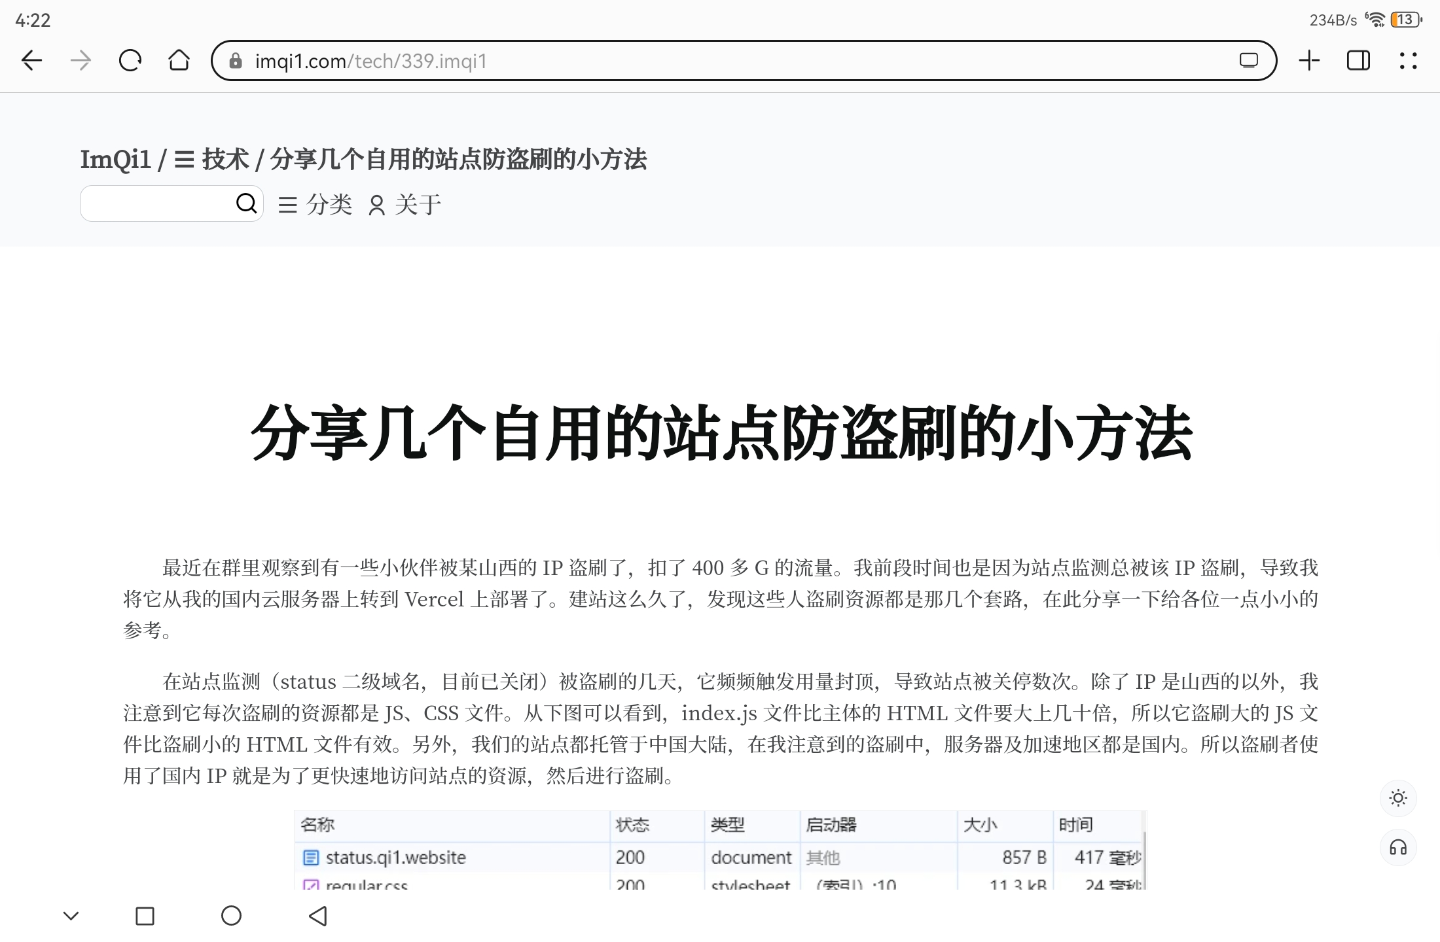Click the magnifier search icon
This screenshot has width=1440, height=942.
247,203
